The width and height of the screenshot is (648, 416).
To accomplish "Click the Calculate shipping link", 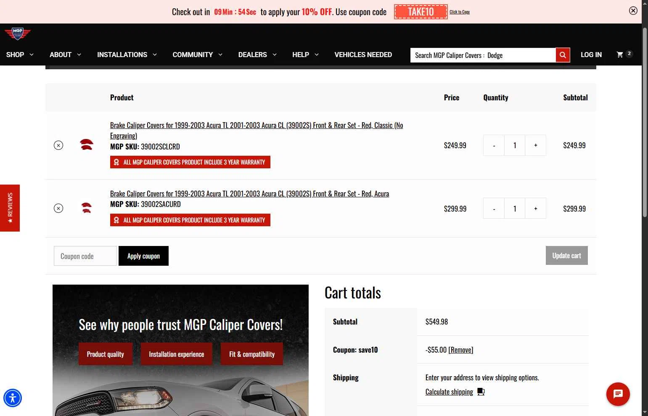I will pos(449,392).
